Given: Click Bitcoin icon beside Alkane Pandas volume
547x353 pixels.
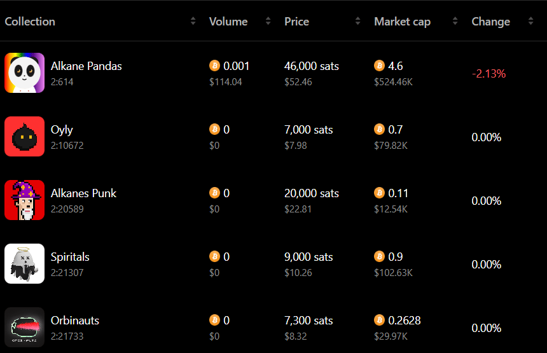Looking at the screenshot, I should pyautogui.click(x=214, y=66).
